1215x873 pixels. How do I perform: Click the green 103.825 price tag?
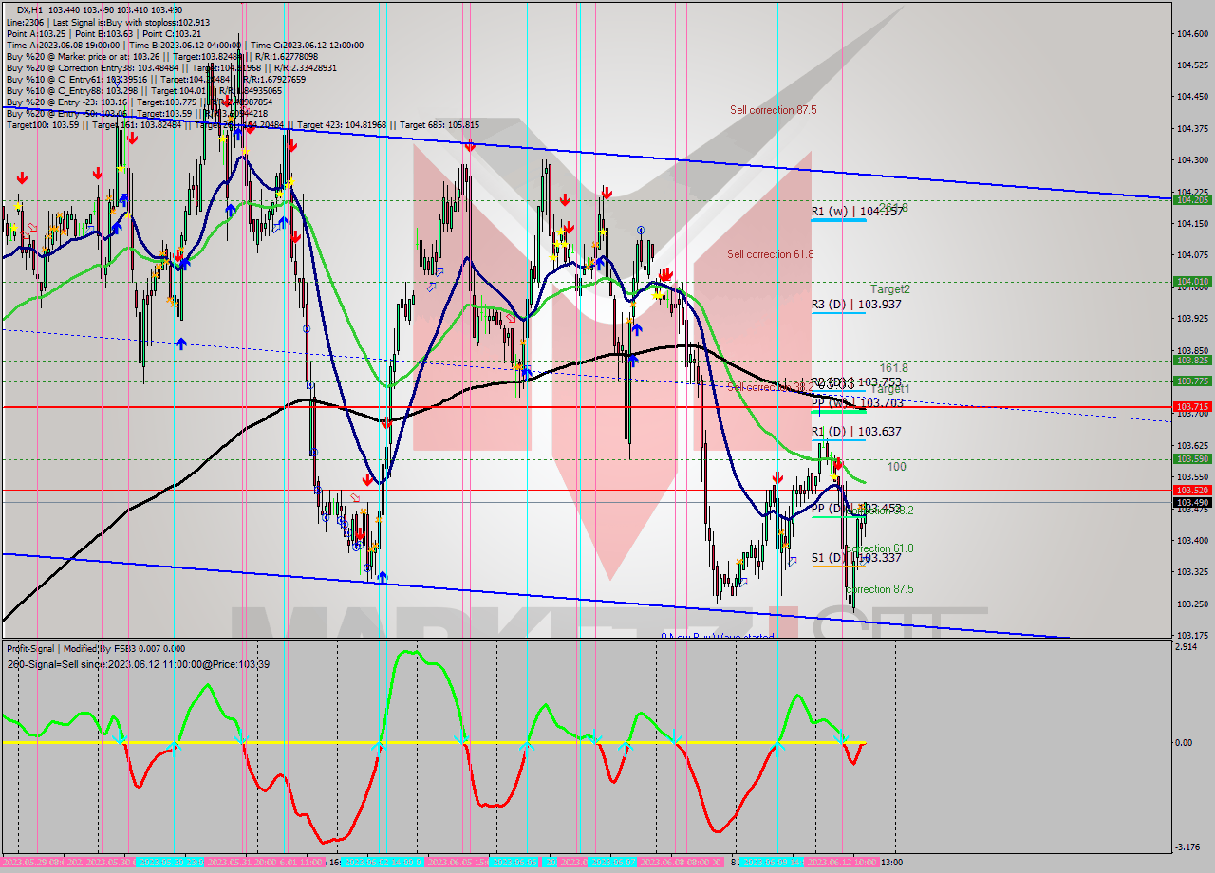(1192, 361)
